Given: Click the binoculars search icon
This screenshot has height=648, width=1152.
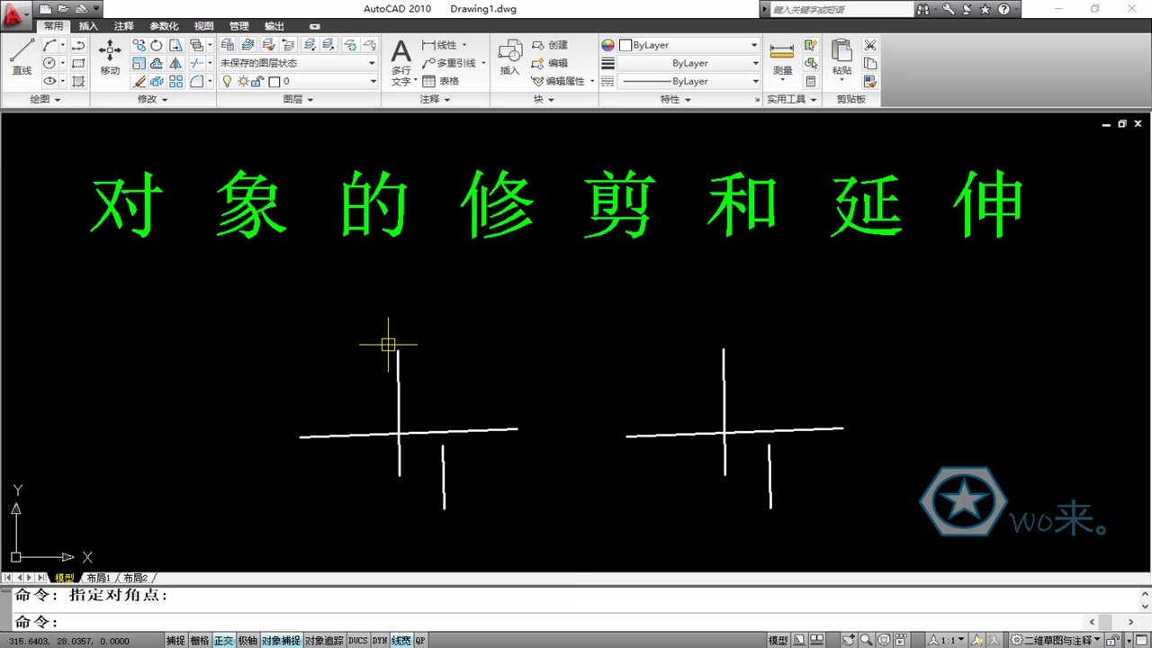Looking at the screenshot, I should (x=923, y=9).
